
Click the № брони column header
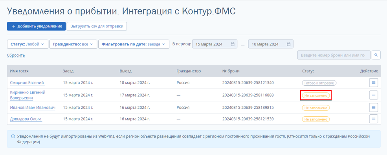pyautogui.click(x=231, y=71)
